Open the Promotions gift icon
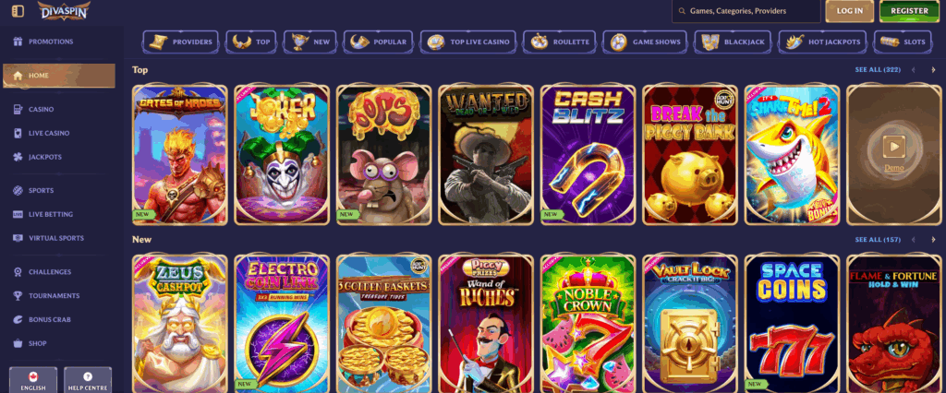The image size is (946, 393). tap(18, 42)
